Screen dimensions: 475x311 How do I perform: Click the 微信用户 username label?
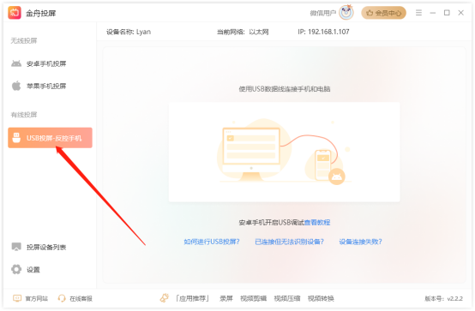pos(323,13)
